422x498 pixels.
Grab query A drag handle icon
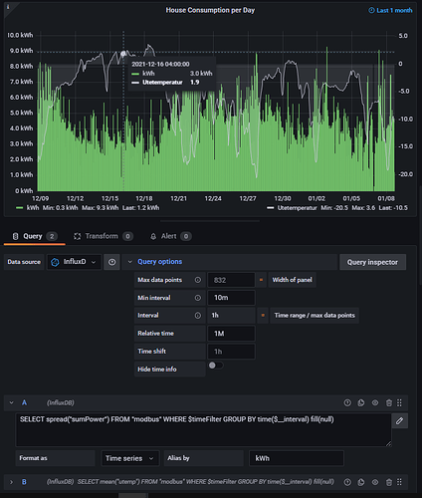coord(399,402)
